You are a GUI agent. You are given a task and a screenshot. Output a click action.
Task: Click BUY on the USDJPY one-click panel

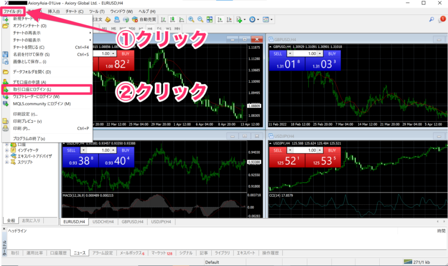(332, 150)
